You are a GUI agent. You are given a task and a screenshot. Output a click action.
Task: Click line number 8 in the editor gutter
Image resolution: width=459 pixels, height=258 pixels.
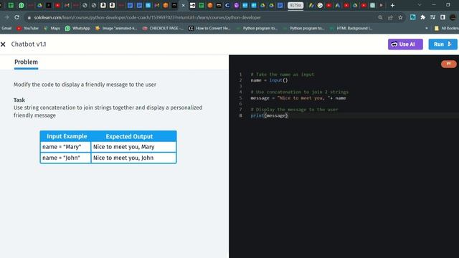pos(241,115)
